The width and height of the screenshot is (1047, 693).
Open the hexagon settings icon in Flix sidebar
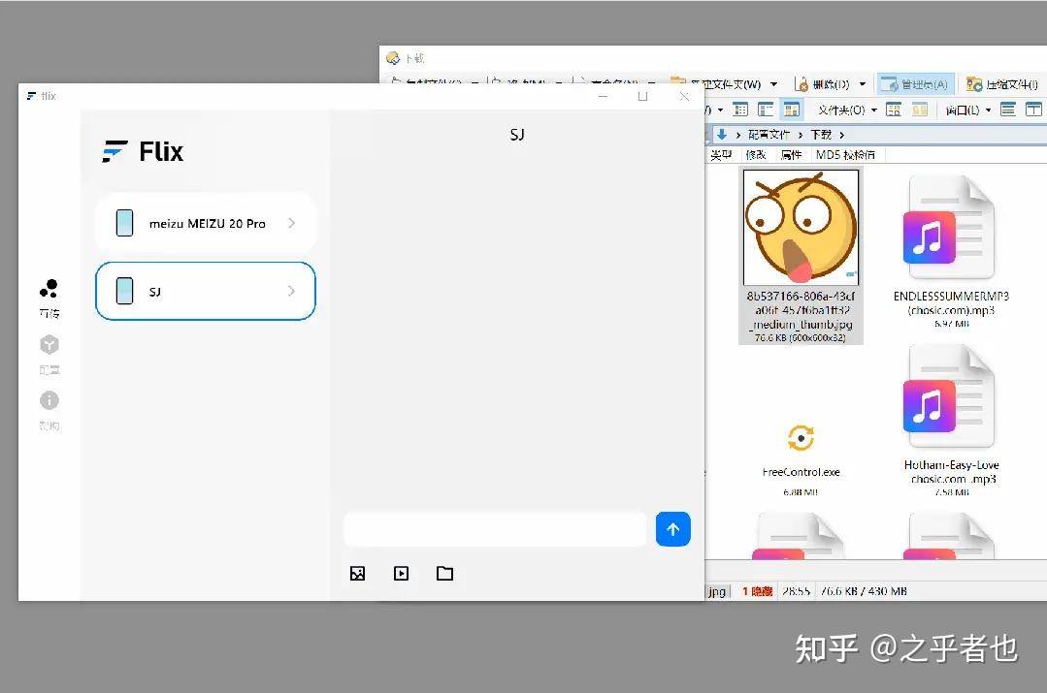[x=49, y=345]
